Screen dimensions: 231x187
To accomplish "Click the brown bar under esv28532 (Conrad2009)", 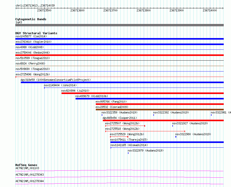I will [160, 110].
